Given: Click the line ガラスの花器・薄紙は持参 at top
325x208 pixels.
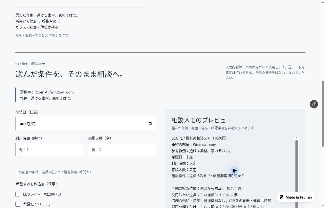Looking at the screenshot, I should click(37, 27).
